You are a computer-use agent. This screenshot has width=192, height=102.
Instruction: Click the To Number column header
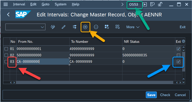point(96,42)
